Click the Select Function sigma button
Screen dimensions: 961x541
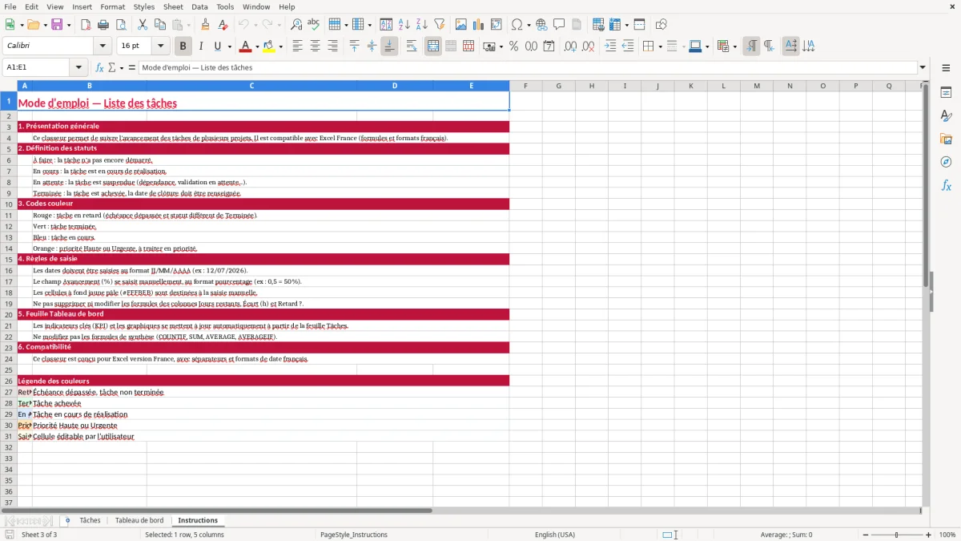112,68
